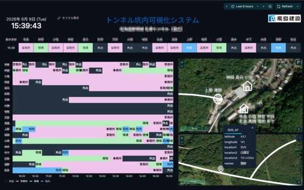Open the サイクル表示 link
Viewport: 304px width, 190px height.
tap(69, 18)
